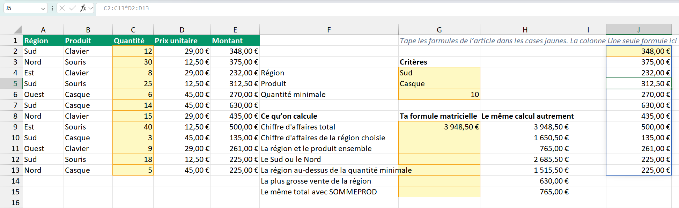679x208 pixels.
Task: Open the Name Box dropdown arrow
Action: [x=43, y=8]
